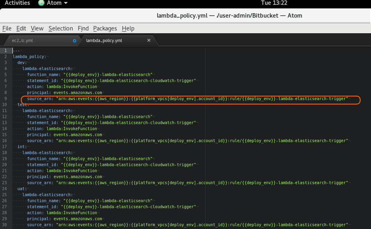Viewport: 371px width, 229px height.
Task: Open the Help menu
Action: (x=128, y=28)
